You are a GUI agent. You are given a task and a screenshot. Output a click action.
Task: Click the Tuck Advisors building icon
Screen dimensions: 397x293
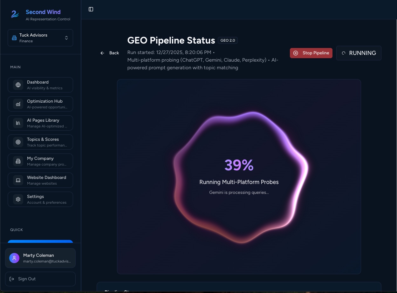[x=14, y=38]
